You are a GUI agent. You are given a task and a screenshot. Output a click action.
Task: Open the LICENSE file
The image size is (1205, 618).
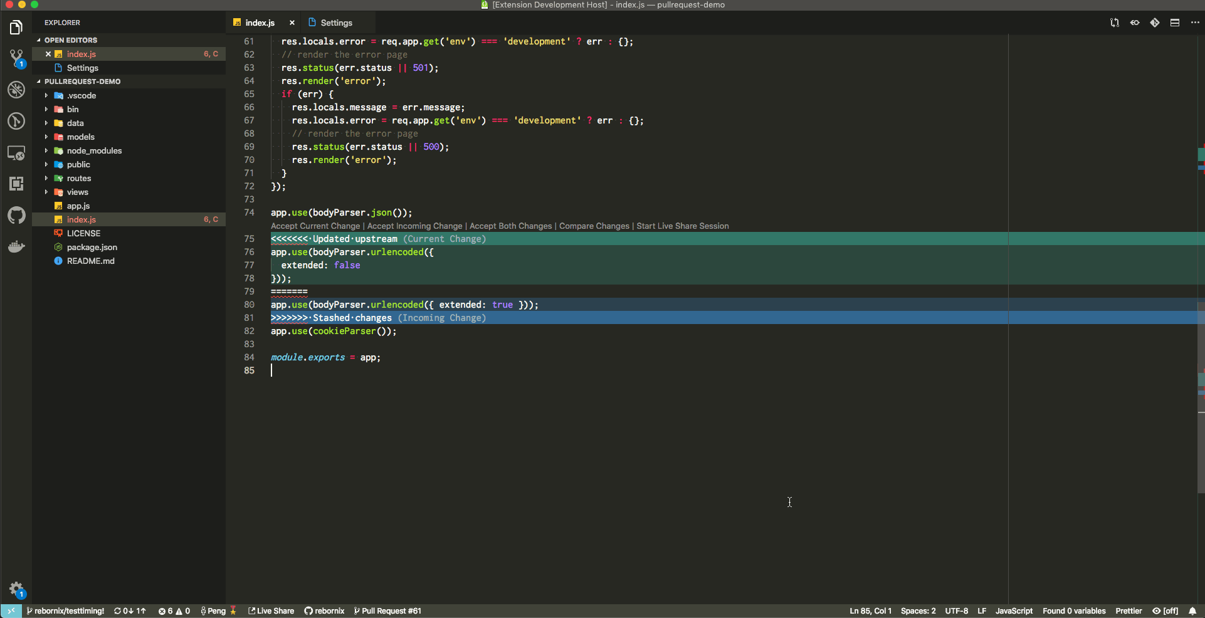click(x=129, y=233)
